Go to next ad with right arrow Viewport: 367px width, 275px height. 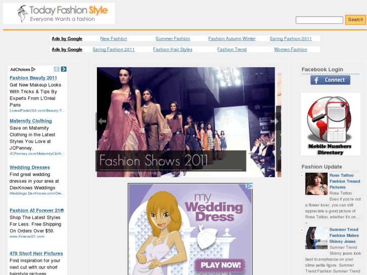point(64,69)
